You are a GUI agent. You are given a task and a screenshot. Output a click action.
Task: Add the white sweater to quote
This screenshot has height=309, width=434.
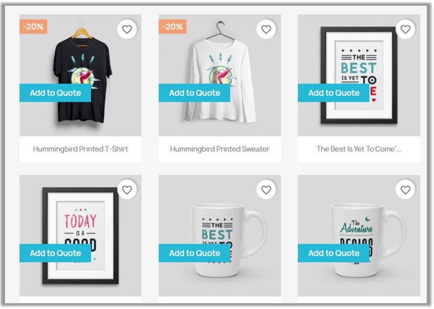pyautogui.click(x=194, y=93)
